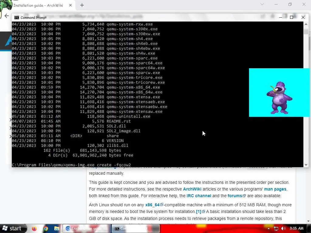This screenshot has width=311, height=233.
Task: Click the zlib1.dll listing line
Action: pyautogui.click(x=70, y=146)
